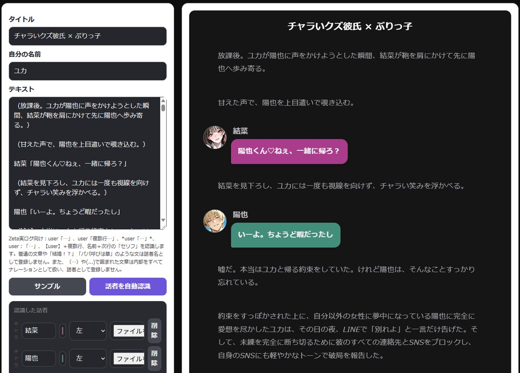
Task: Click the タイトル label
Action: click(x=21, y=20)
